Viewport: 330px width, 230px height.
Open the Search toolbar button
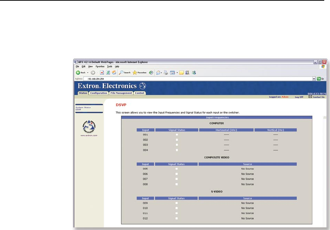pyautogui.click(x=125, y=73)
